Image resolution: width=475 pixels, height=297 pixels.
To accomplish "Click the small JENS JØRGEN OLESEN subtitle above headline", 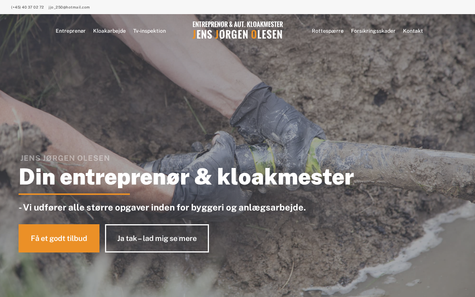I will coord(65,158).
